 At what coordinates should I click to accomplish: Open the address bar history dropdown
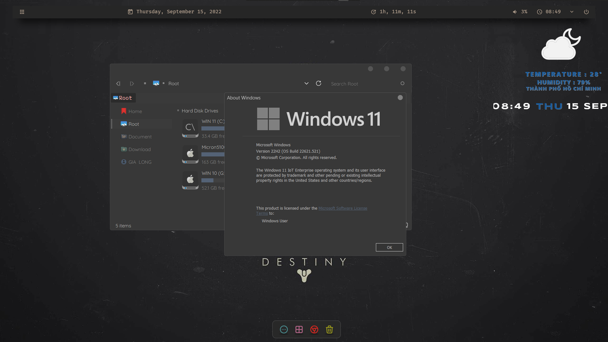coord(306,84)
